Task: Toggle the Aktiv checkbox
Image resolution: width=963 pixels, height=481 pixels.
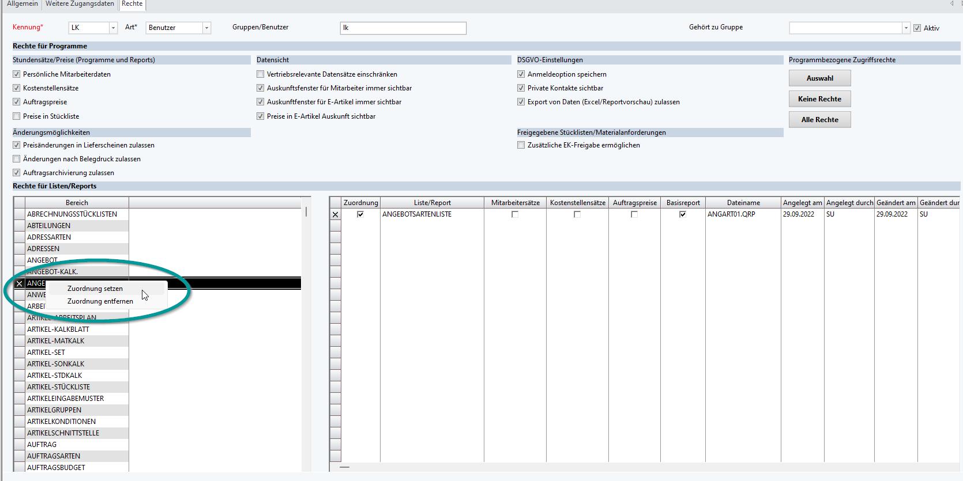Action: (917, 28)
